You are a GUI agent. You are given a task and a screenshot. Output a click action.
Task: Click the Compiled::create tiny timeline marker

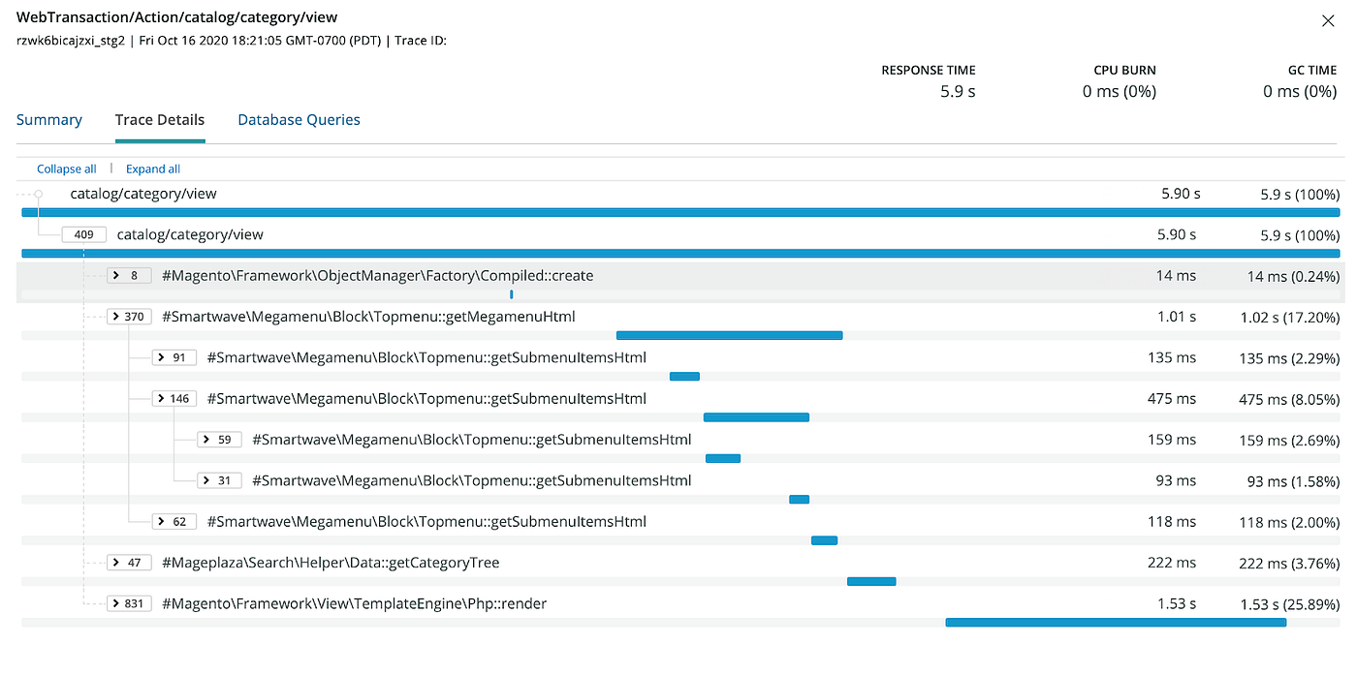pos(511,294)
